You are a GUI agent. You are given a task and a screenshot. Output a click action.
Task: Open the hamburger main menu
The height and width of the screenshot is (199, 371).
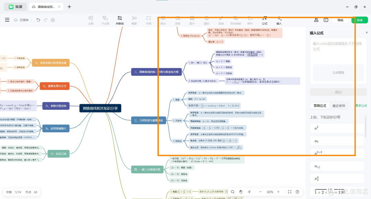[7, 20]
